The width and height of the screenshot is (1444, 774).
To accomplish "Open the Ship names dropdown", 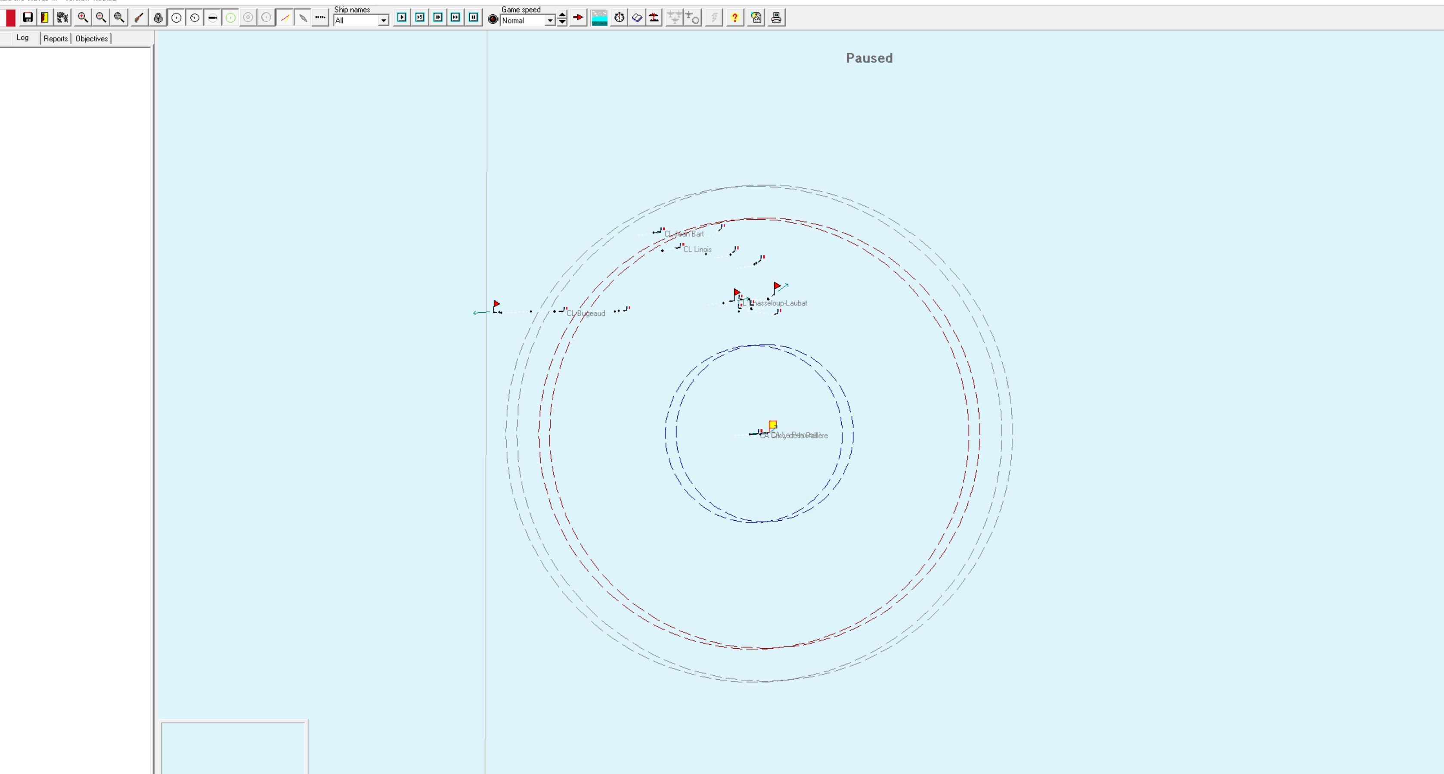I will click(384, 21).
